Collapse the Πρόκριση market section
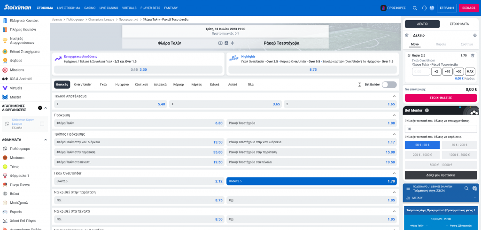Screen dimensions: 481x230 [394, 115]
